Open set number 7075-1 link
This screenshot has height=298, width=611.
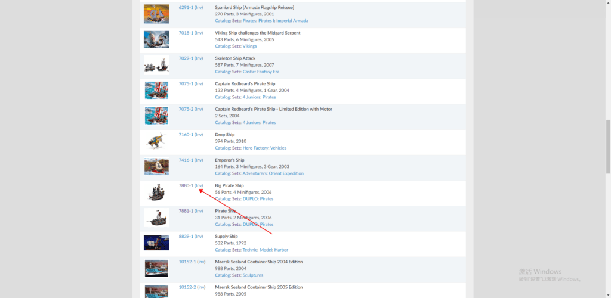pyautogui.click(x=186, y=83)
